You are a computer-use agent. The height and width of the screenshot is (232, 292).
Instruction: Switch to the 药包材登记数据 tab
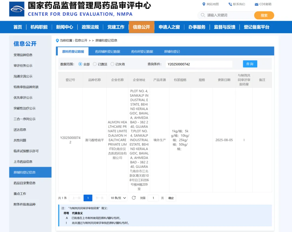tap(142, 52)
